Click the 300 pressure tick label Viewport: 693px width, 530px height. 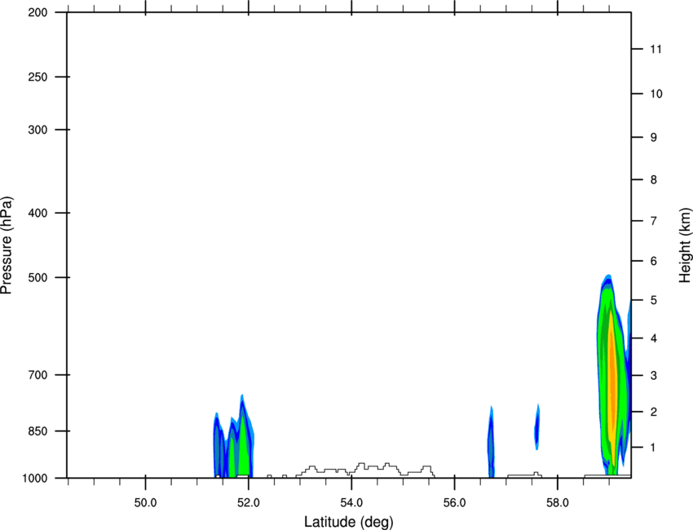pyautogui.click(x=38, y=130)
